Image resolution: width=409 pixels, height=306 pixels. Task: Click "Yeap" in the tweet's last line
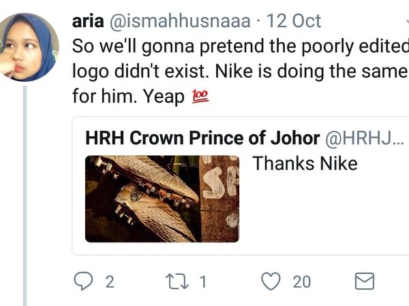[x=162, y=97]
